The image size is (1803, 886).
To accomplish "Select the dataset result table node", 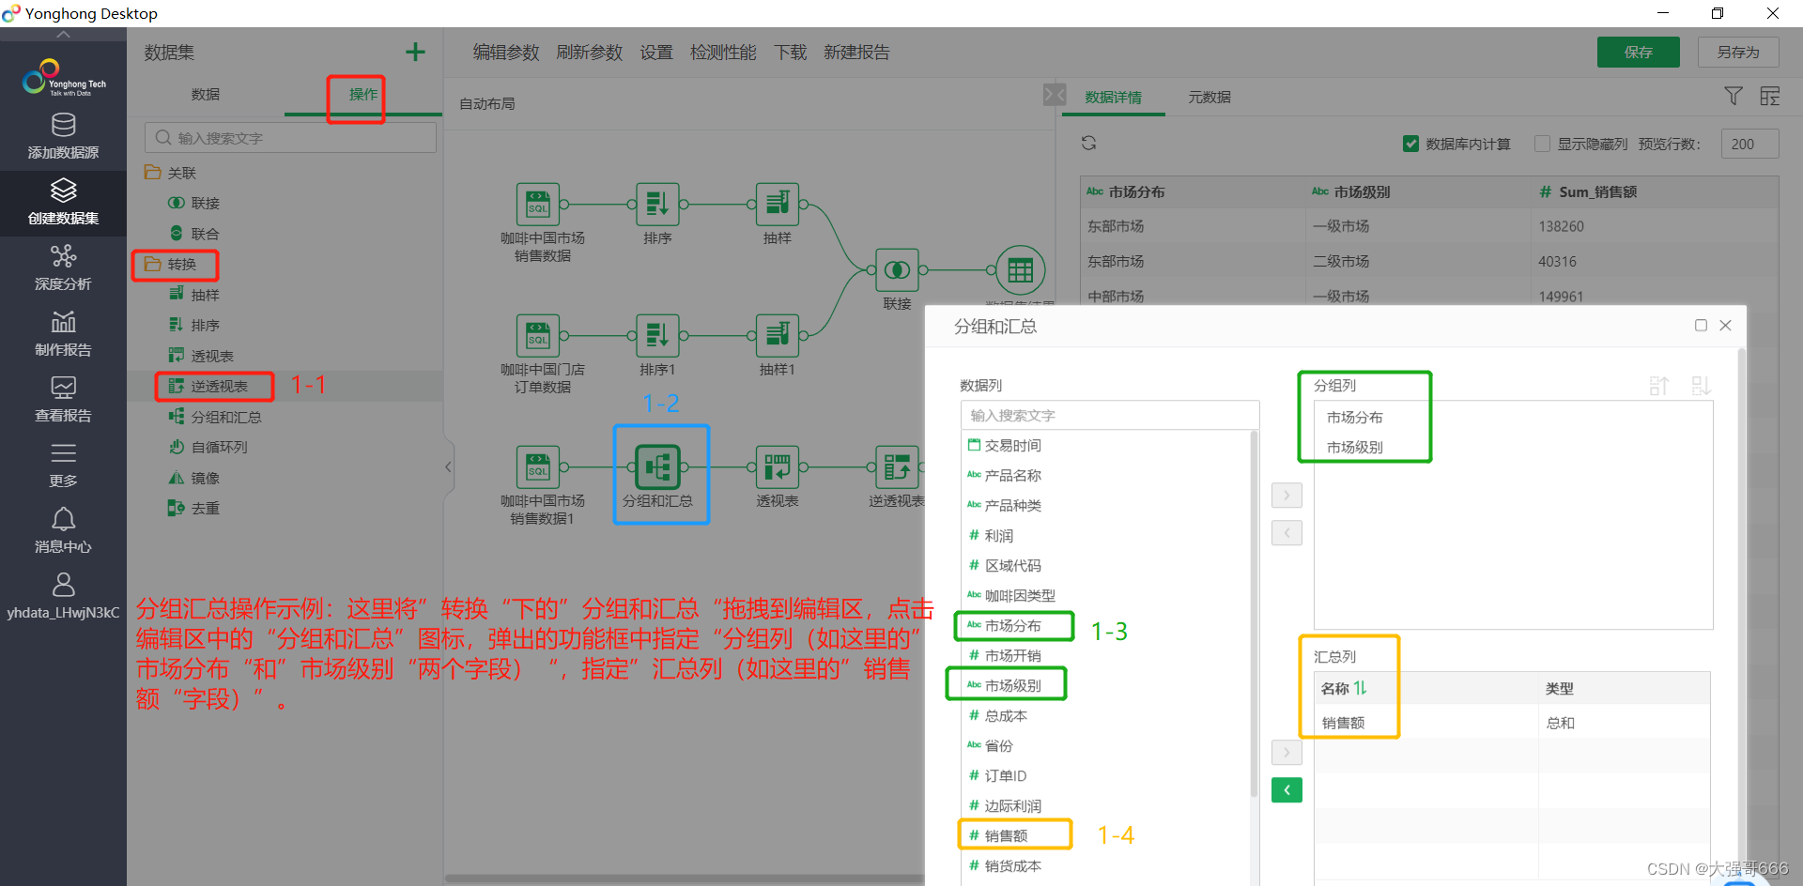I will tap(1020, 270).
